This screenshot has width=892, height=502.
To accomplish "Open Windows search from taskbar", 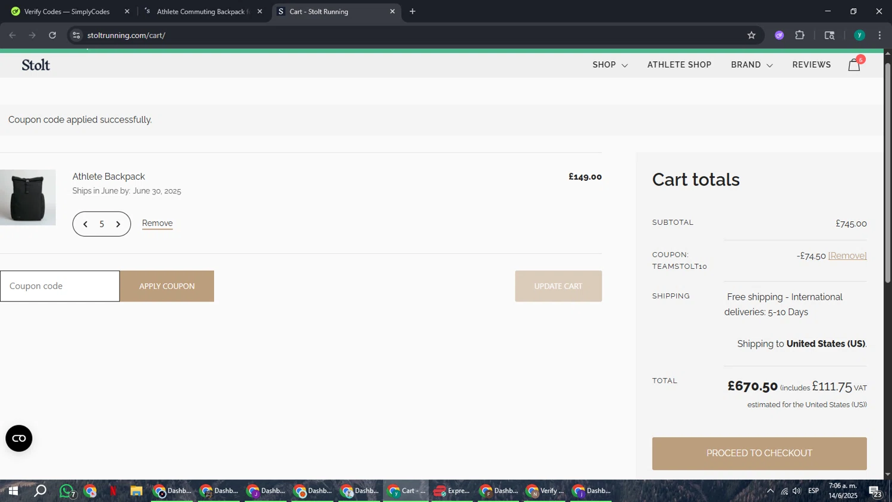I will [40, 491].
